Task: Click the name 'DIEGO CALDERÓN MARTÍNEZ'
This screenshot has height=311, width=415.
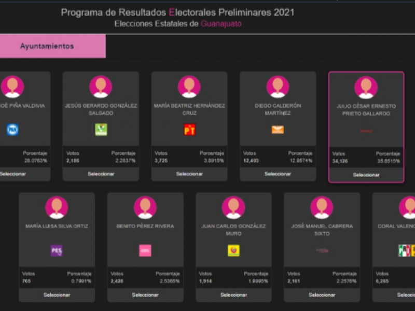Action: (278, 109)
